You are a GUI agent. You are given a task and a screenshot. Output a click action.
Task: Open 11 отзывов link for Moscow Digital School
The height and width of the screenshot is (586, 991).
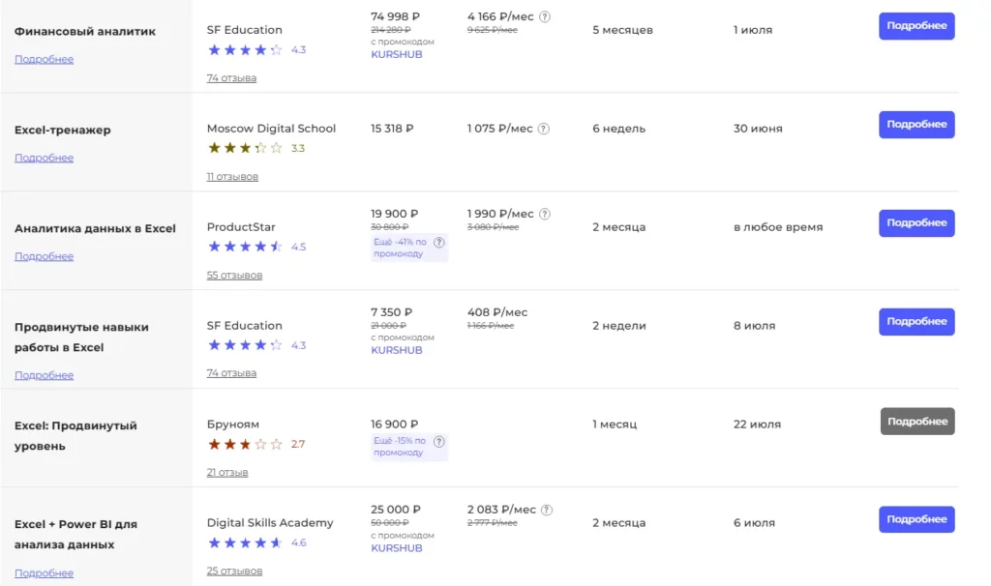(x=232, y=177)
